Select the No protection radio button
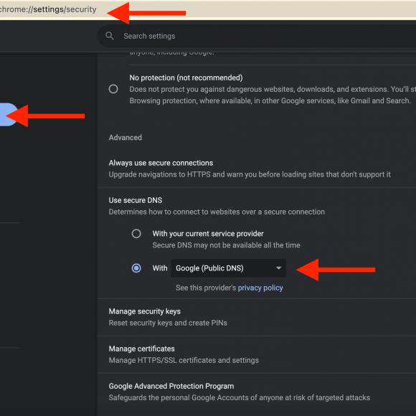Screen dimensions: 416x416 (x=113, y=89)
